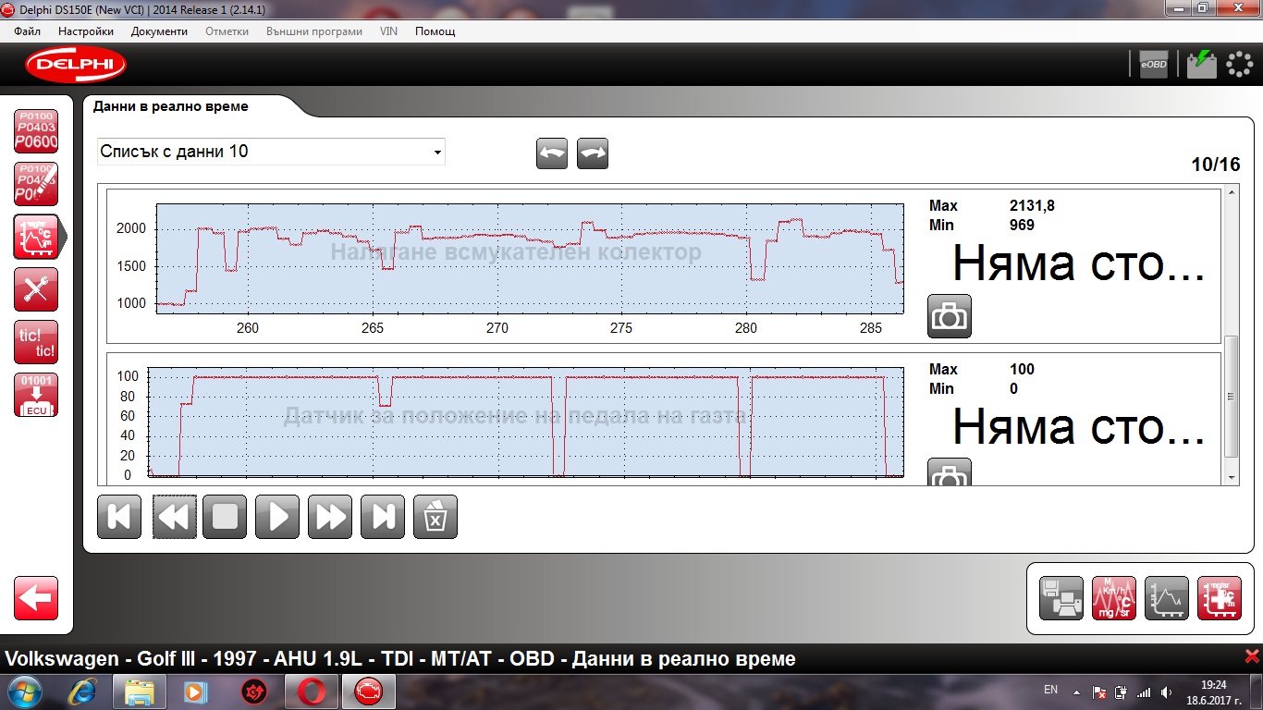Stop the data recording playback

coord(225,517)
